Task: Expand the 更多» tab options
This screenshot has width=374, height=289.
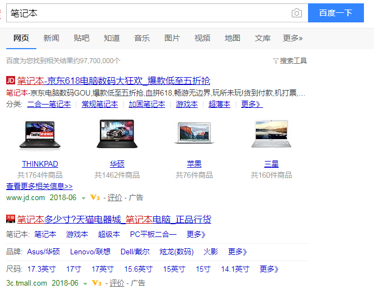Action: [x=293, y=38]
